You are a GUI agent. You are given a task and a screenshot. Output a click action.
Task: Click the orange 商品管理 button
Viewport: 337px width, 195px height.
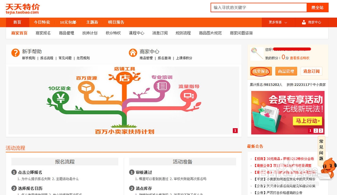(286, 71)
